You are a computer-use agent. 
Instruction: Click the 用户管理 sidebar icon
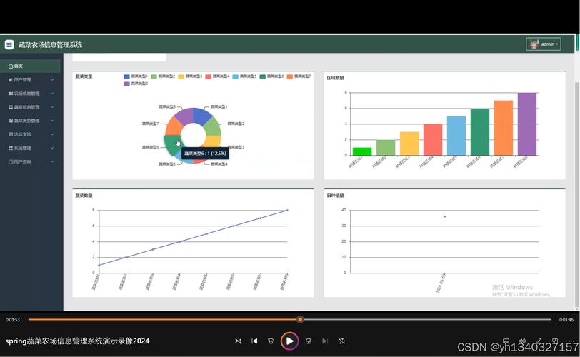click(11, 80)
